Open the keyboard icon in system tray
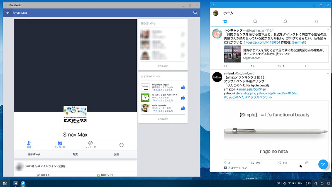This screenshot has height=187, width=332. (x=278, y=183)
